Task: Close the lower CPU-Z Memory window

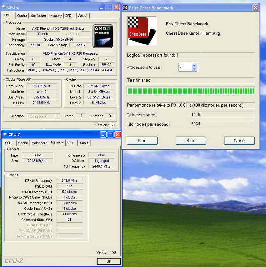Action: point(118,134)
